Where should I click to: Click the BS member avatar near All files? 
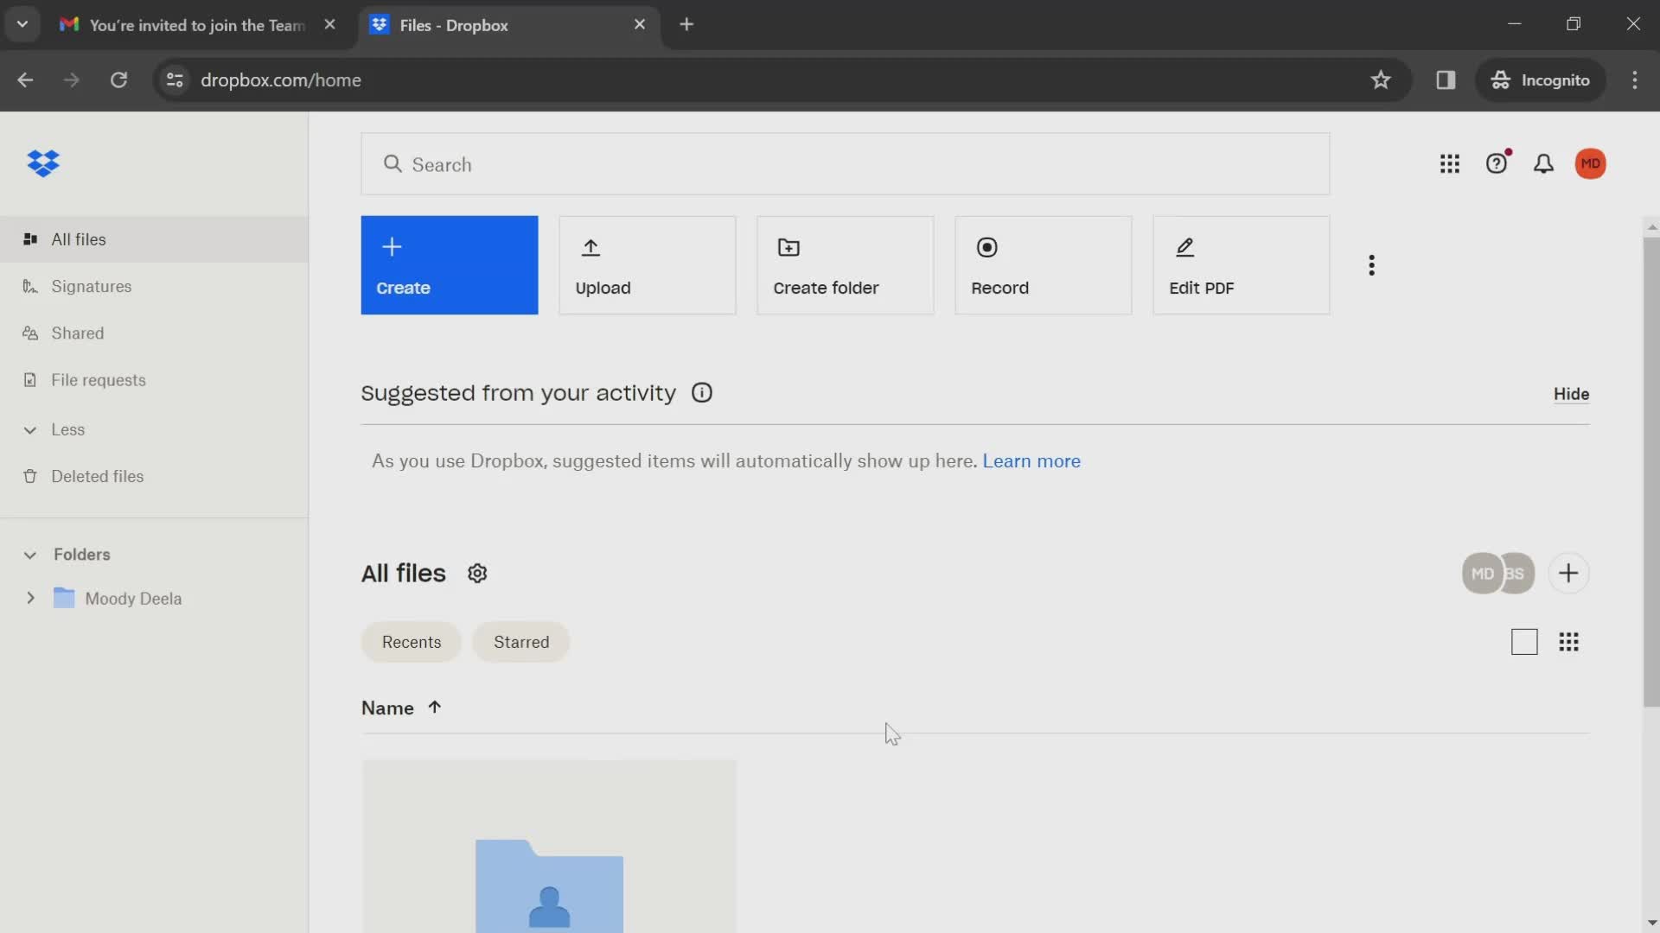pyautogui.click(x=1518, y=574)
